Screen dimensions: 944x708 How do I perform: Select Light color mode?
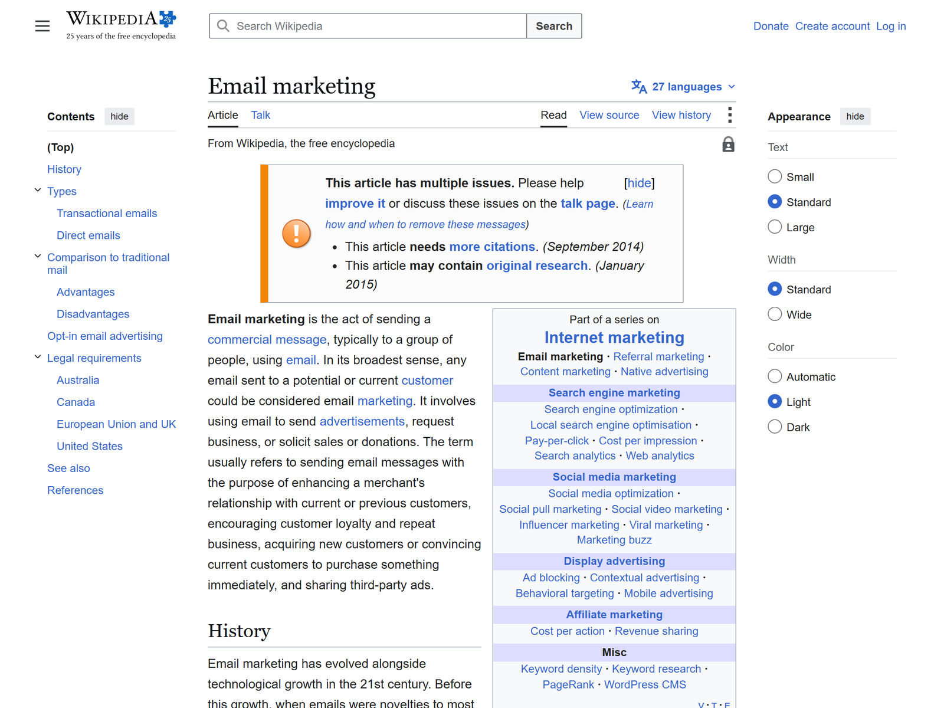pyautogui.click(x=775, y=401)
